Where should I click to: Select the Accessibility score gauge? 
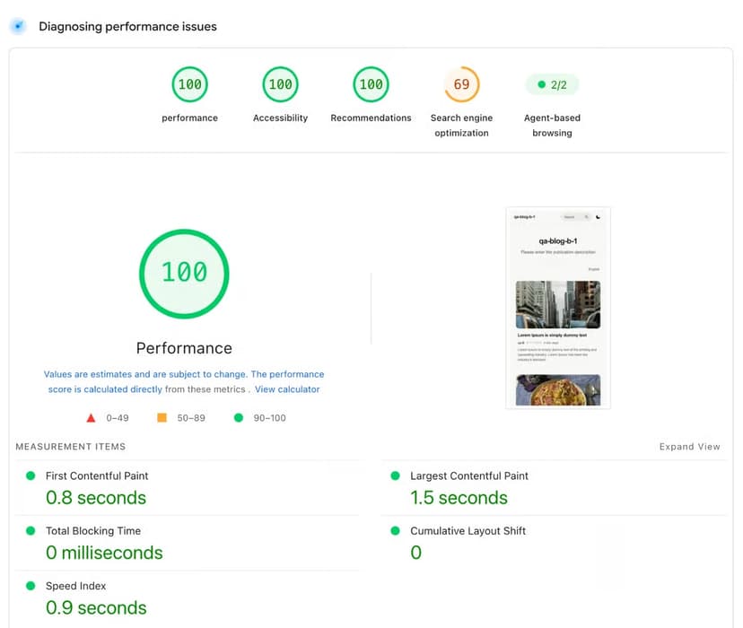click(x=280, y=84)
